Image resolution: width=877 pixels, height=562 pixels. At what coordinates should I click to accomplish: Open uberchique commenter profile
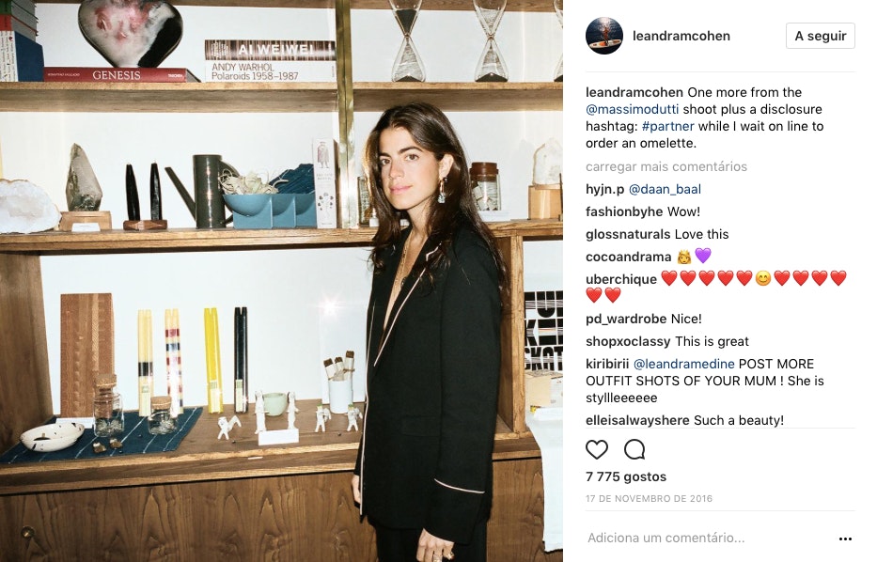pos(620,280)
